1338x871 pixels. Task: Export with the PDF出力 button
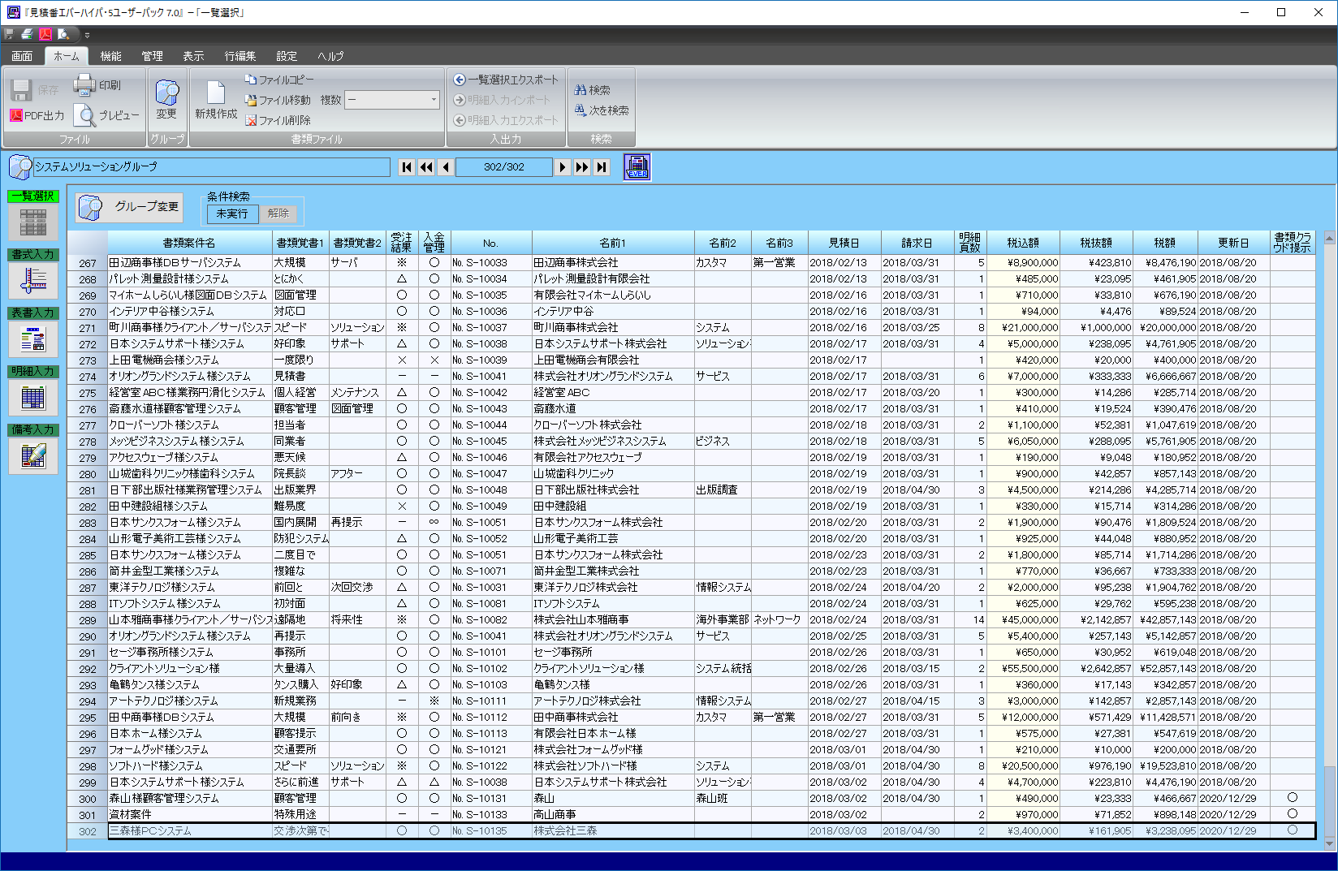(37, 115)
